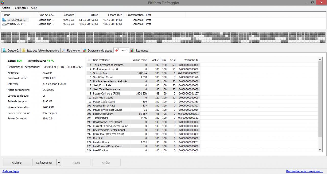The height and width of the screenshot is (174, 327).
Task: Click the Seuil column header
Action: pyautogui.click(x=173, y=60)
